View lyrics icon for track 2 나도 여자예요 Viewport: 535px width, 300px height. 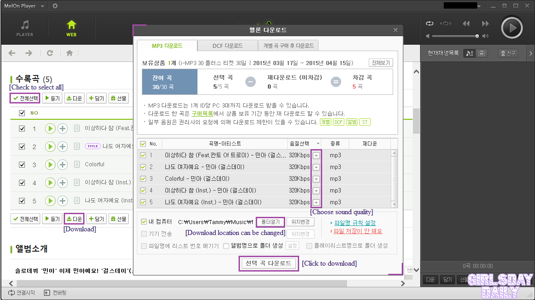77,146
